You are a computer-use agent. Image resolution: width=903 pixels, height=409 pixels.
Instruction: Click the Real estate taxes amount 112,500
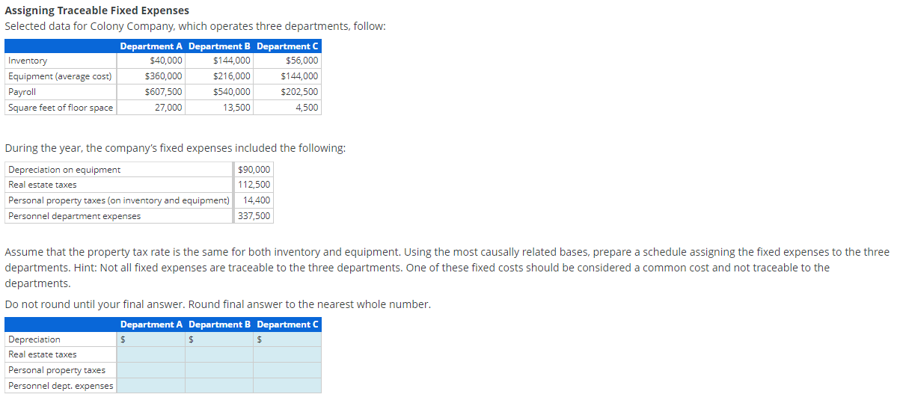pyautogui.click(x=254, y=185)
